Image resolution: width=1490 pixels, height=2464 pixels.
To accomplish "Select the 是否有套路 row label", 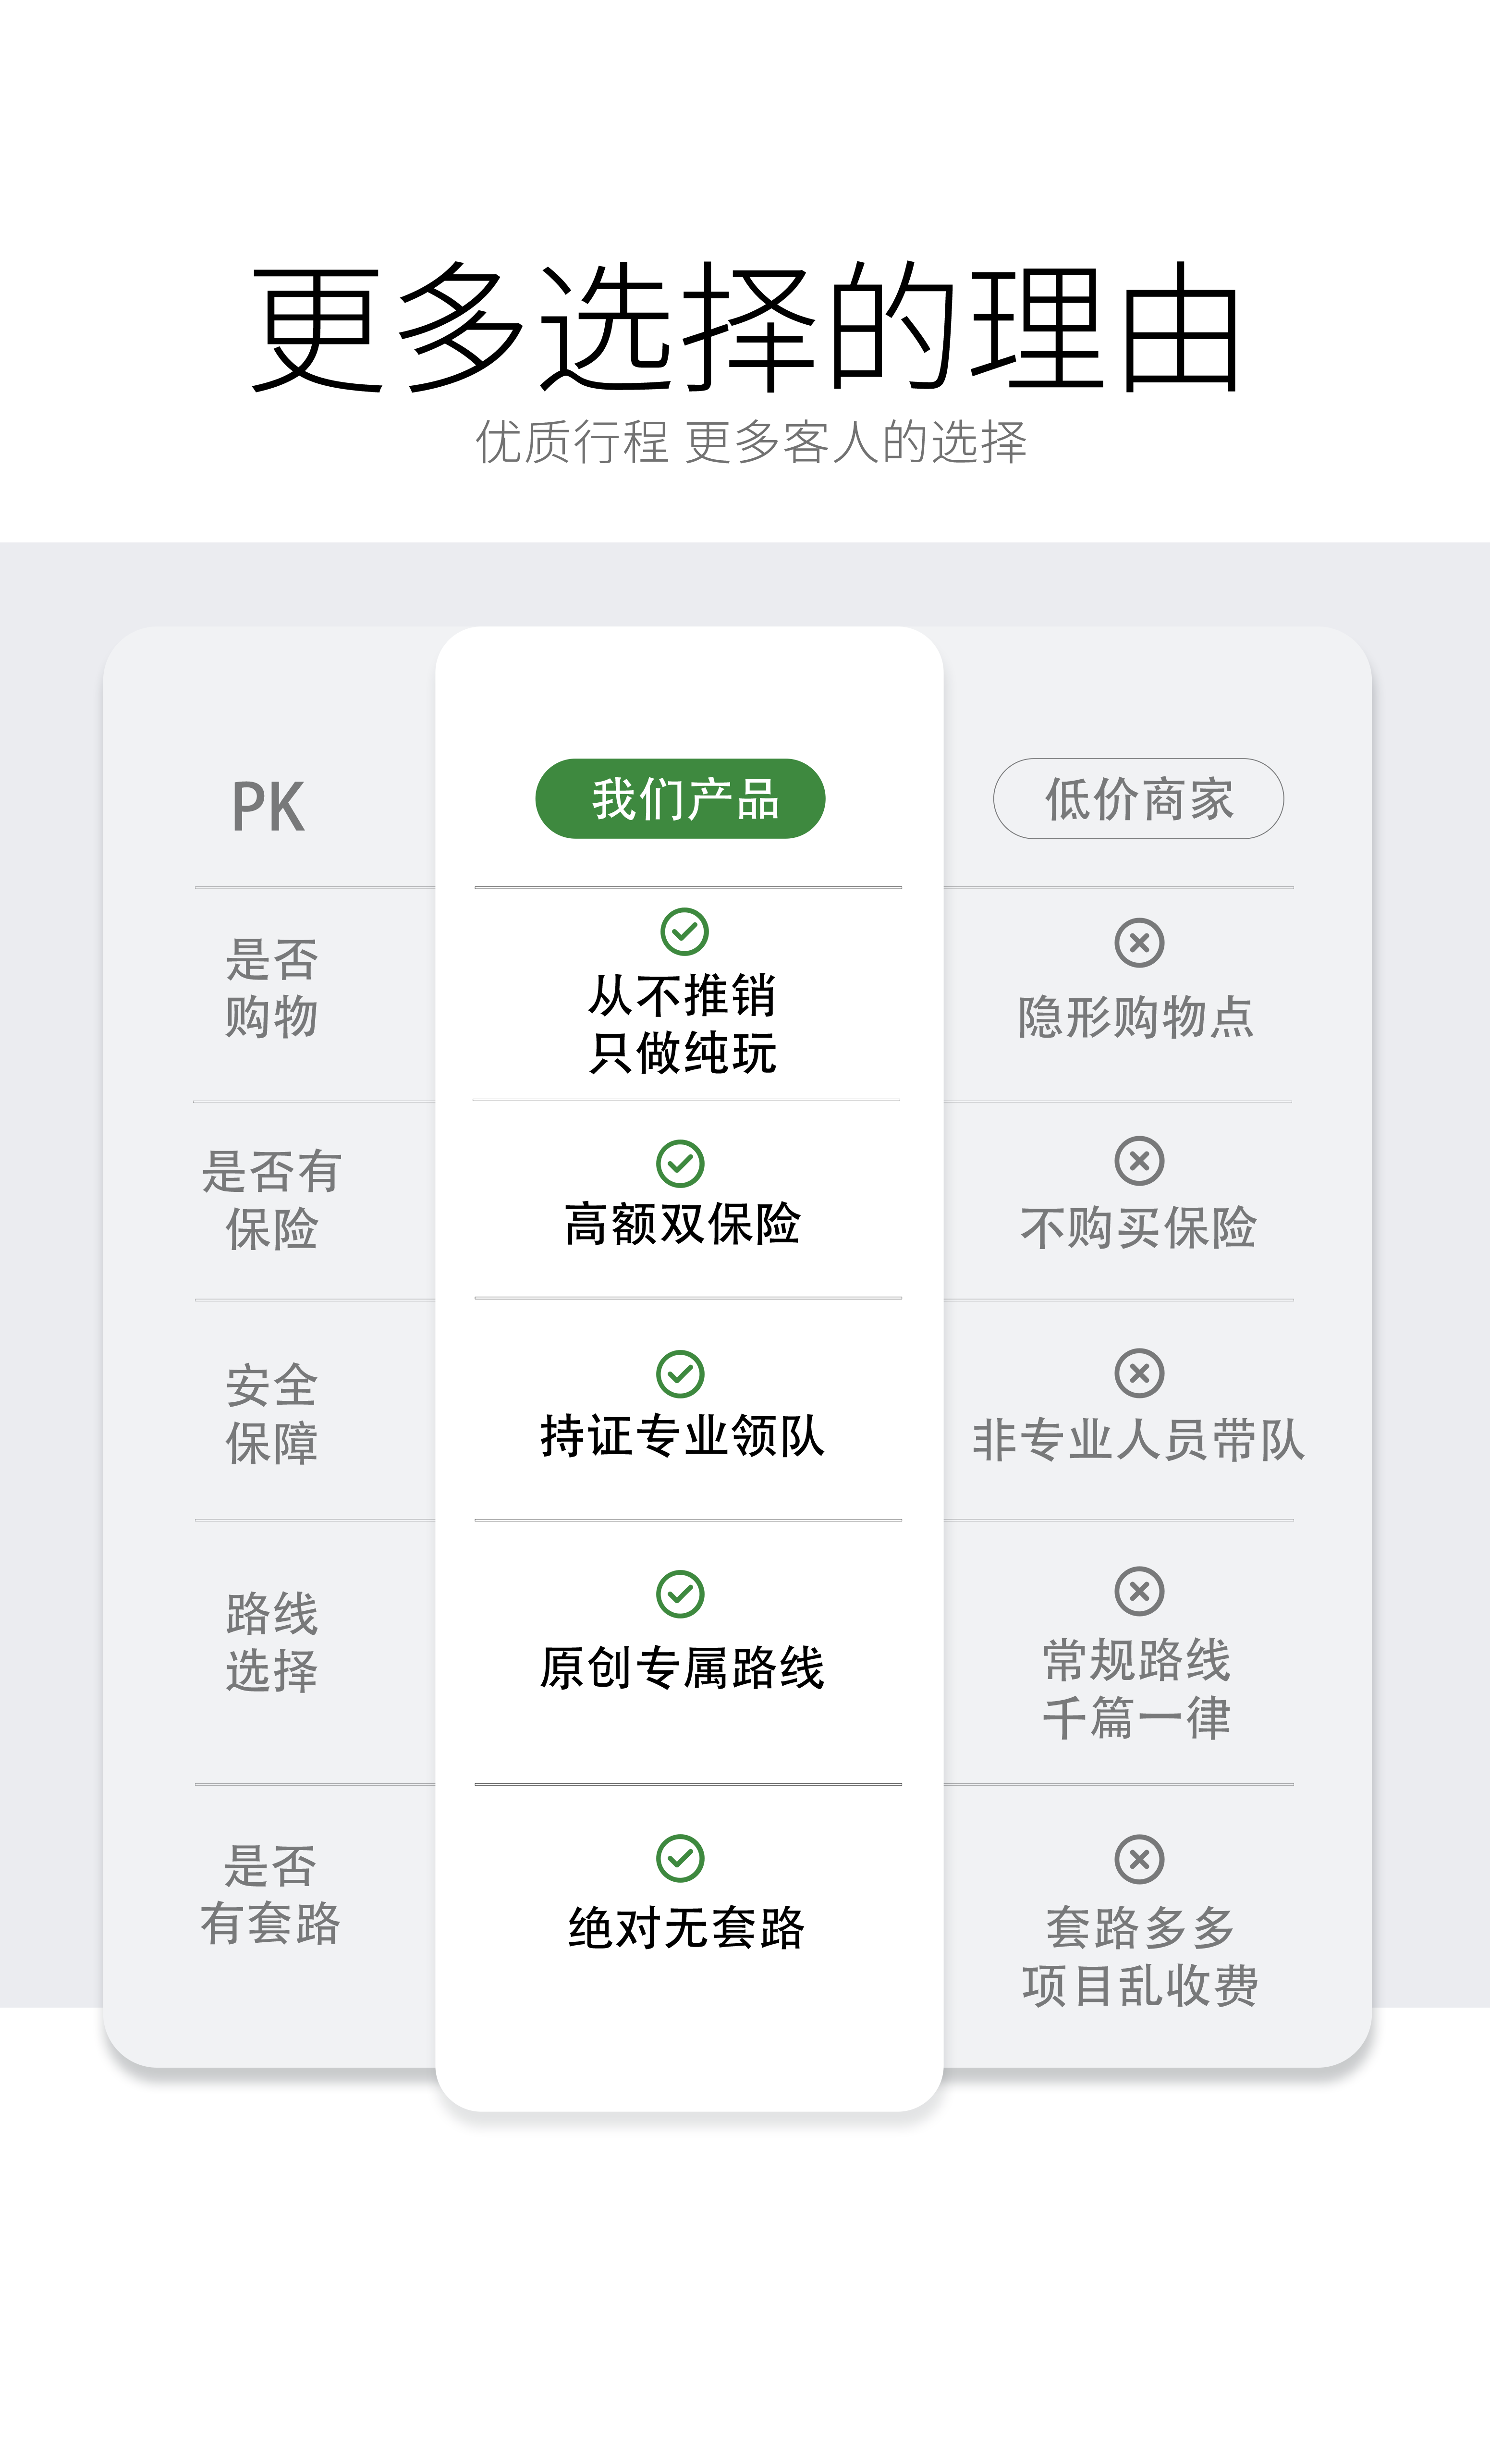I will pos(271,1894).
